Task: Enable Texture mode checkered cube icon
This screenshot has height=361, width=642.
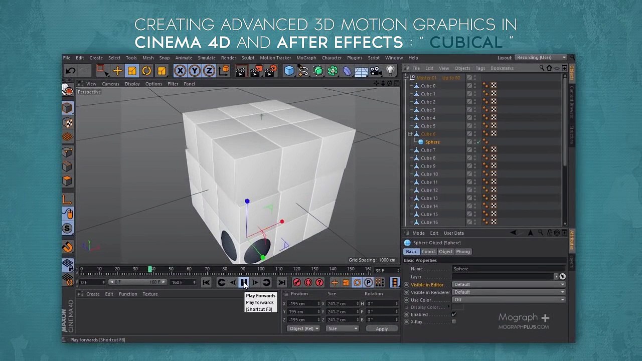Action: (x=67, y=122)
